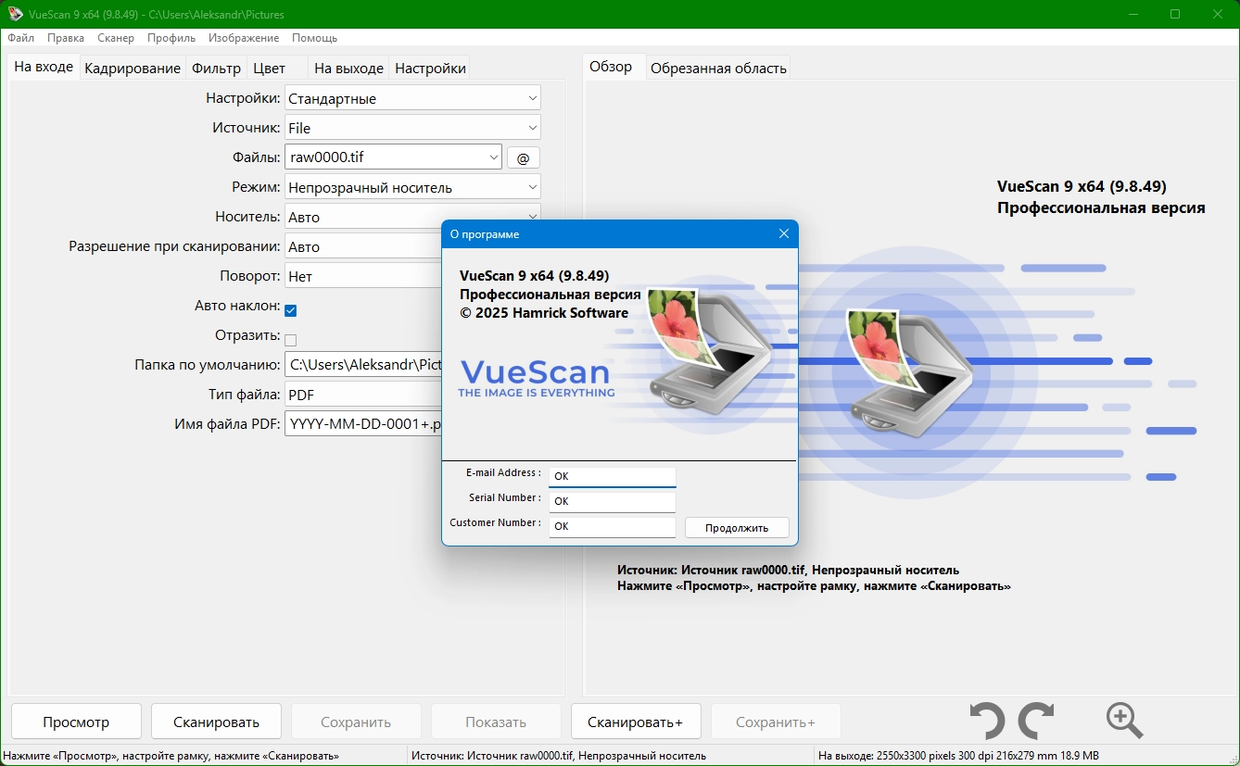The height and width of the screenshot is (766, 1240).
Task: Click the "Источник: Источник raw0000.tif" status bar entry
Action: click(559, 756)
